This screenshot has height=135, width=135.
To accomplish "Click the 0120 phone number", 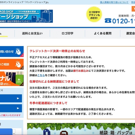I will [123, 21].
